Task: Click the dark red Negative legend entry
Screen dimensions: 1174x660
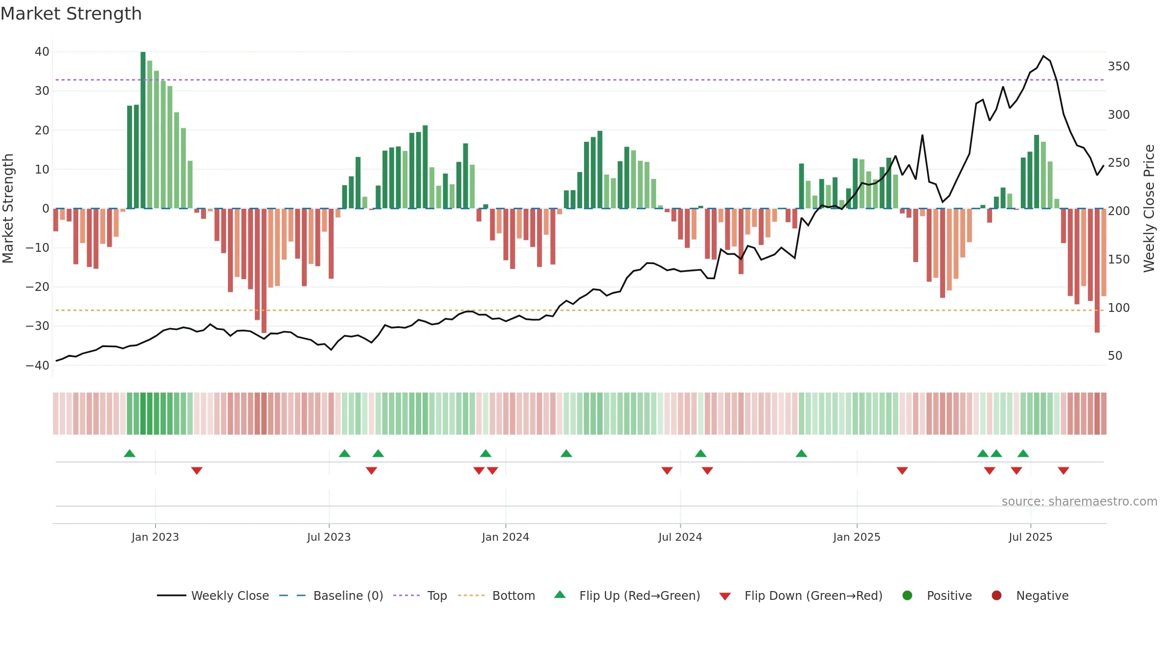Action: [x=1030, y=595]
